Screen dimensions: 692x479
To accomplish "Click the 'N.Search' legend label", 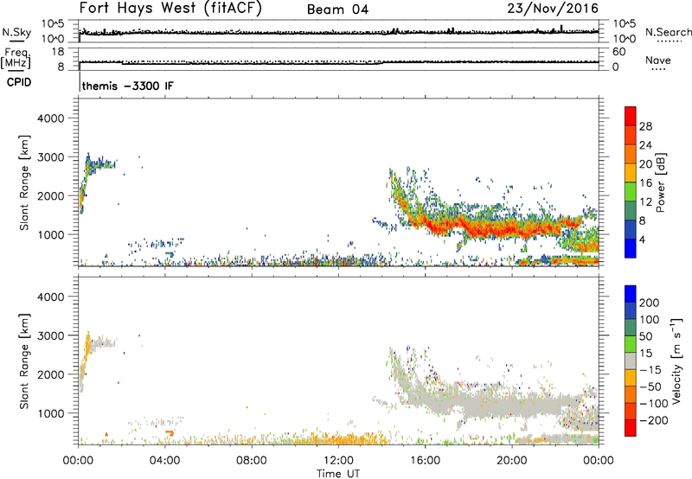I will tap(668, 32).
